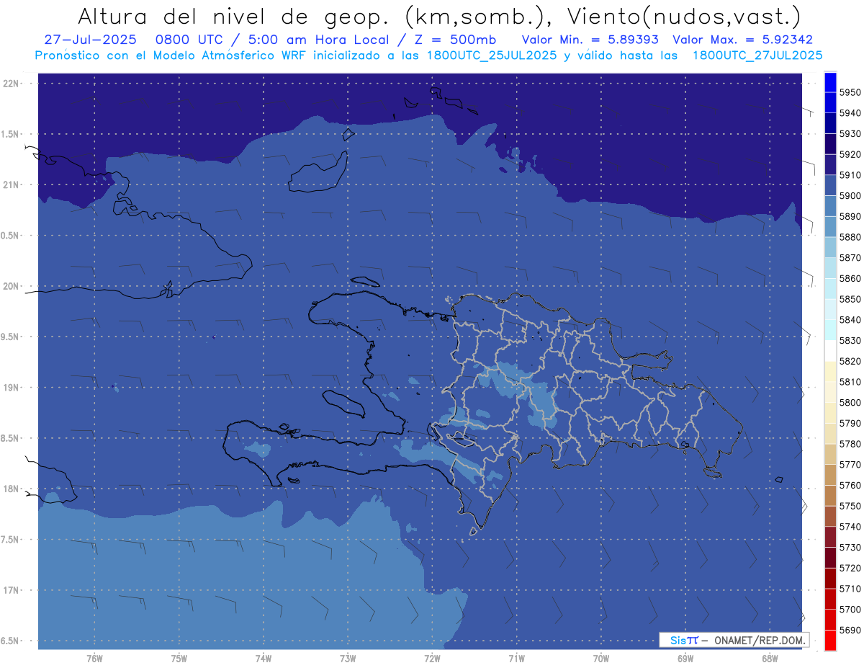Click the '5920' colorbar value
864x668 pixels.
(850, 154)
